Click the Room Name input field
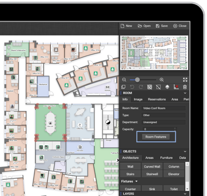207x196 pixels. [164, 108]
